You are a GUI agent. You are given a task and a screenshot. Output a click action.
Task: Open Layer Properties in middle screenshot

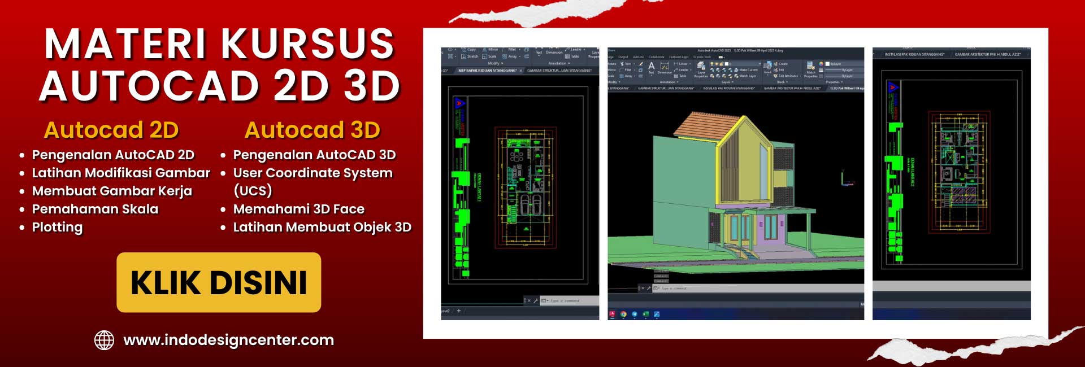click(x=701, y=69)
